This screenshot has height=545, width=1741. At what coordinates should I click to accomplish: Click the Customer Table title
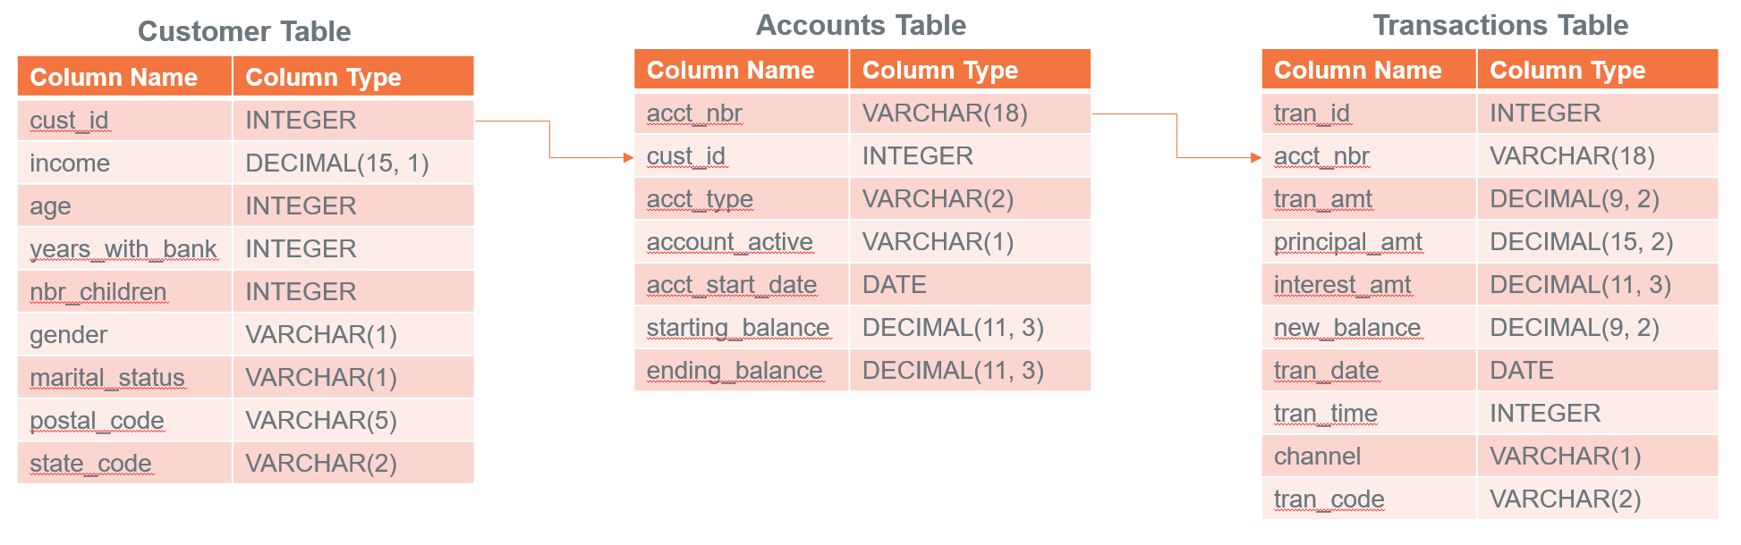(244, 32)
